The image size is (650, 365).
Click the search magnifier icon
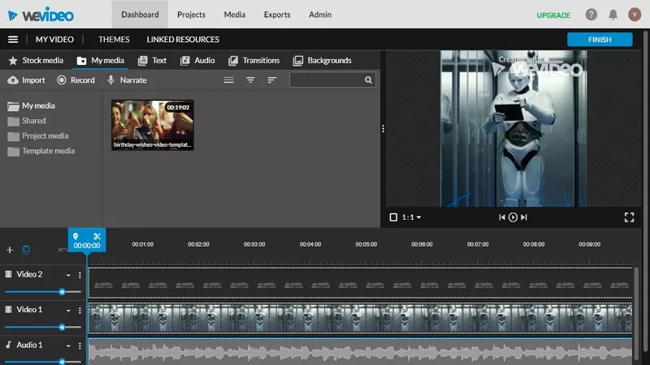[368, 79]
